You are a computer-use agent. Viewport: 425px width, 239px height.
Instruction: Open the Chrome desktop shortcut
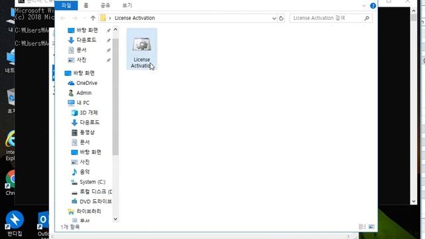(11, 183)
